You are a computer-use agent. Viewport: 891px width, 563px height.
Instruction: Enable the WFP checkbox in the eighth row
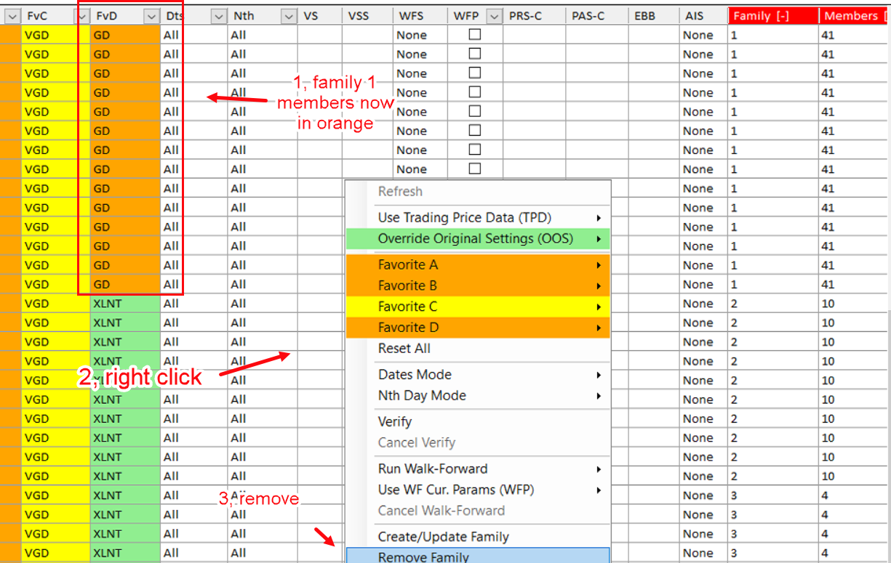[474, 169]
